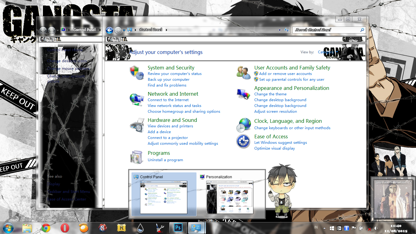This screenshot has width=416, height=234.
Task: Open Hardware and Sound via the printer icon
Action: [136, 125]
